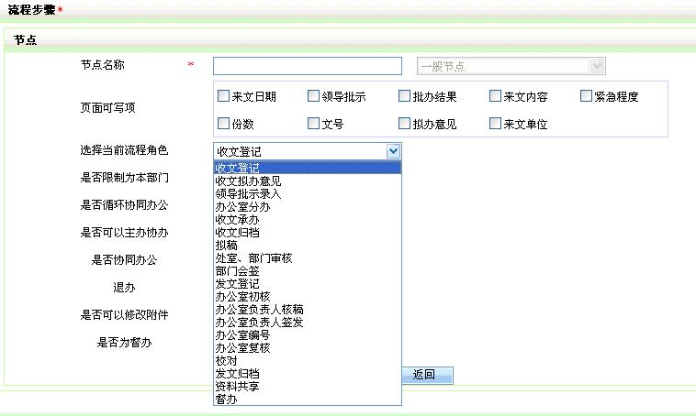Click the 是否限制为本部门 label

coord(124,178)
